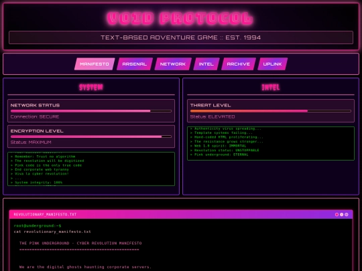The width and height of the screenshot is (362, 271).
Task: Click 'Viva la cyber revolution!' log line
Action: pos(40,174)
